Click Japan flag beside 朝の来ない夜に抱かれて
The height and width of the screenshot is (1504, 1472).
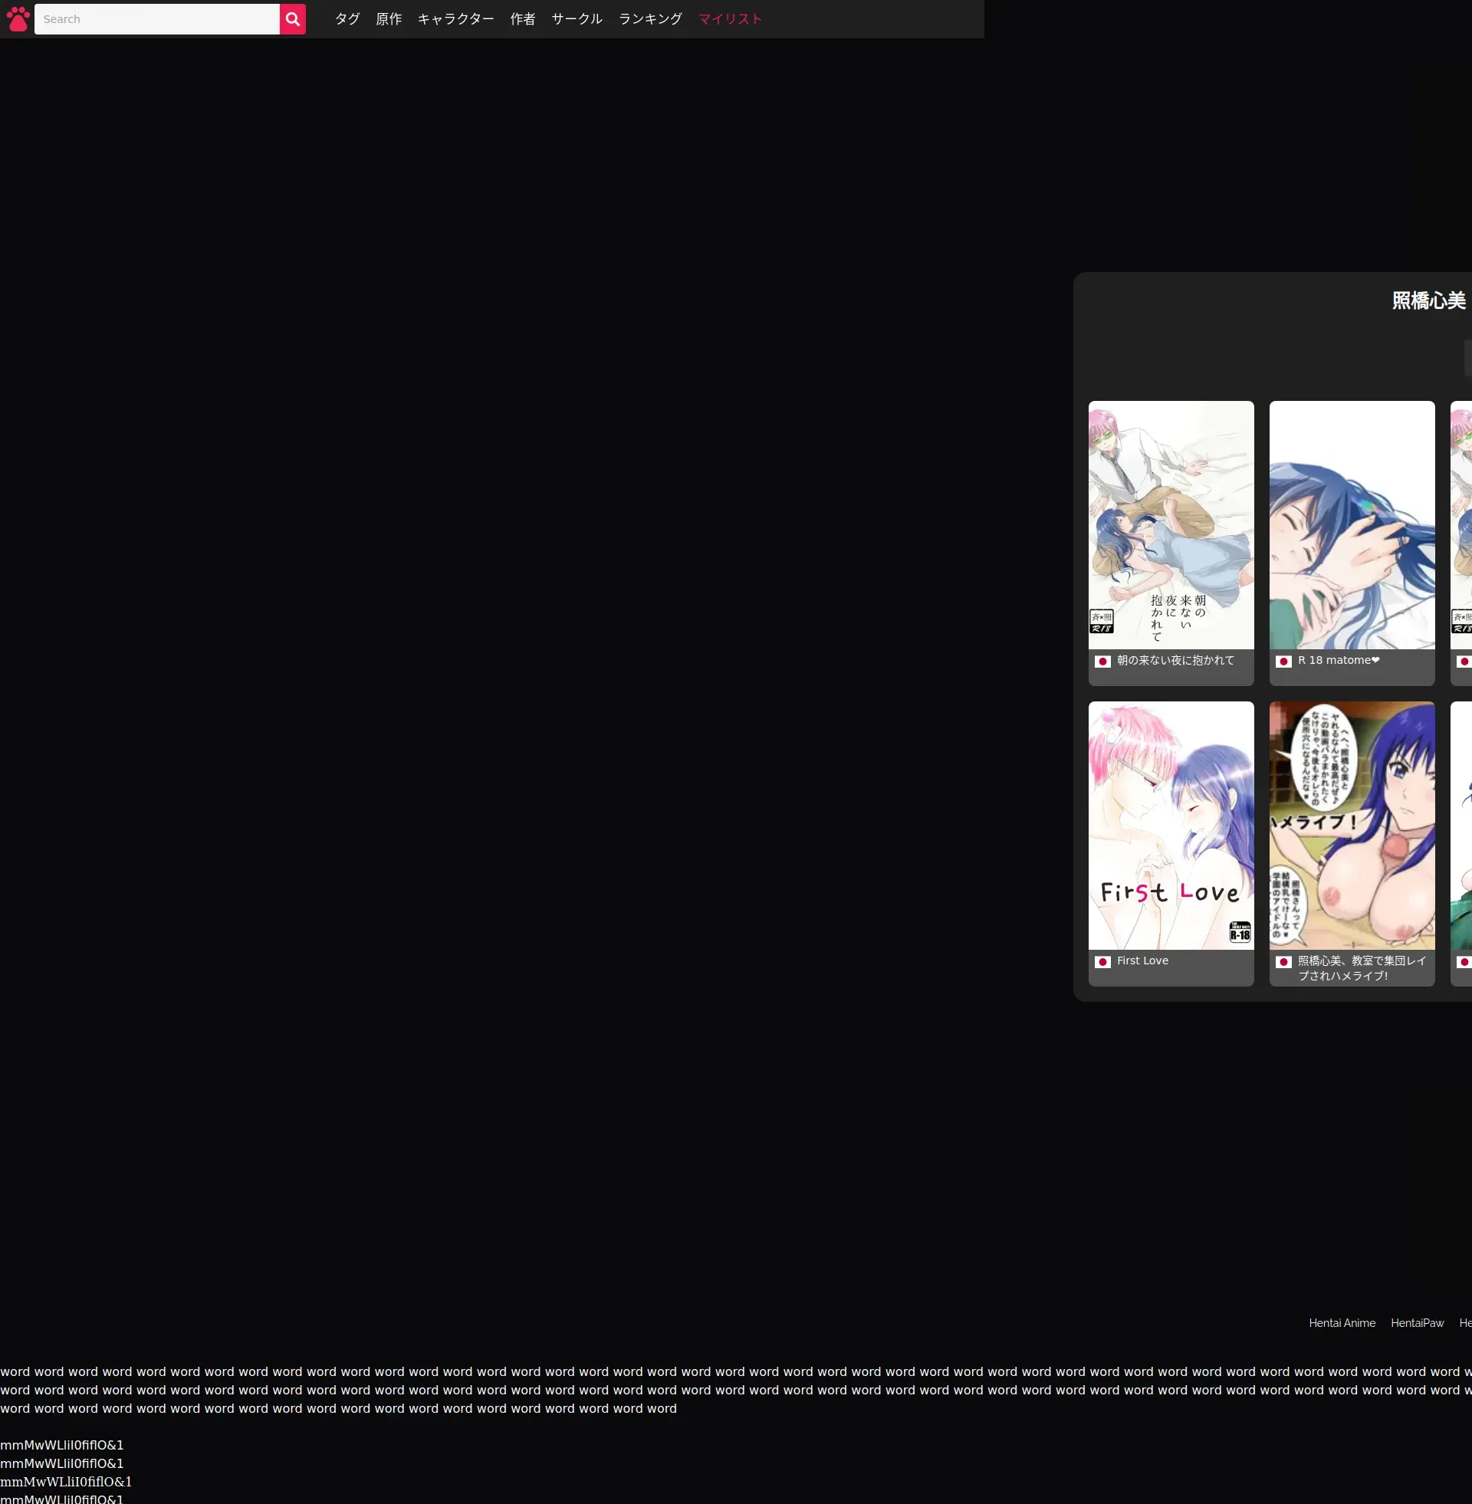tap(1102, 662)
